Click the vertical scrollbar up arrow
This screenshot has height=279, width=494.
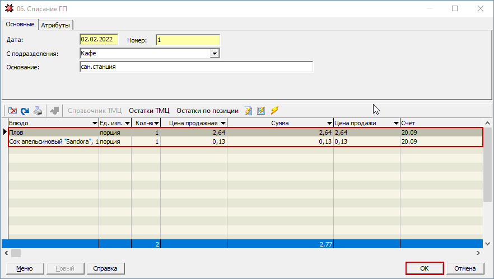(487, 123)
